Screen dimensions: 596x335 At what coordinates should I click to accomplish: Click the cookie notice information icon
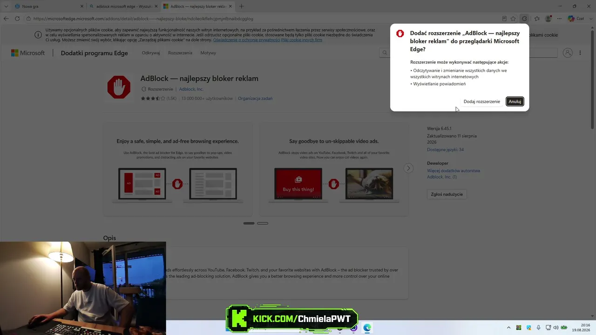(38, 35)
